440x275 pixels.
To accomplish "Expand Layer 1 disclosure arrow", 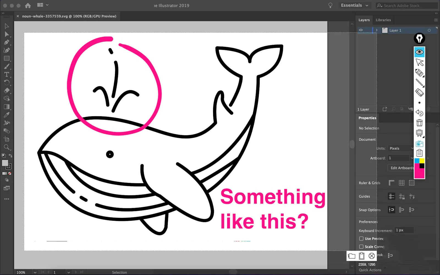I will 376,30.
